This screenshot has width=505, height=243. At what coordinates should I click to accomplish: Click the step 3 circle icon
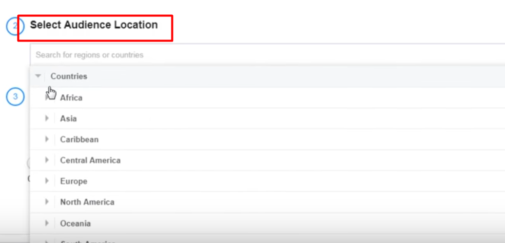pyautogui.click(x=15, y=96)
